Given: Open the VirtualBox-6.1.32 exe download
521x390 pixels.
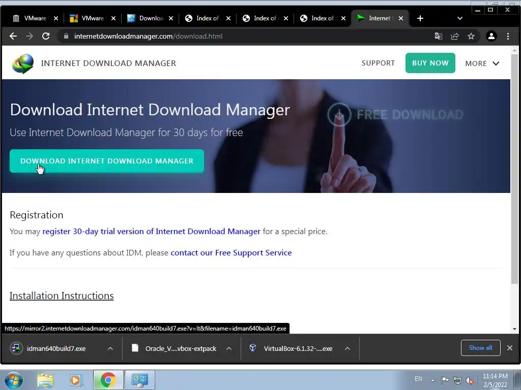Looking at the screenshot, I should (x=298, y=348).
